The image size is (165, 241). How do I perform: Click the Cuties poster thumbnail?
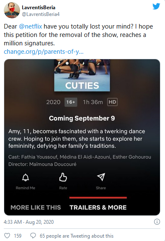[82, 75]
